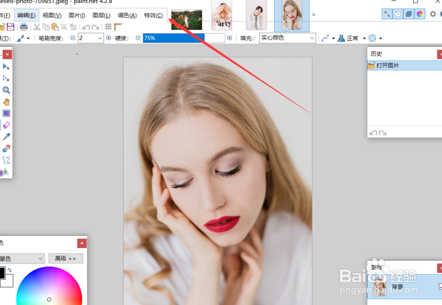
Task: Toggle the rulers on the canvas
Action: 117,26
